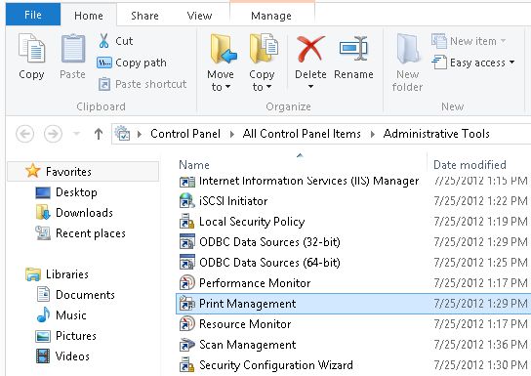The image size is (531, 376).
Task: Switch to the Manage ribbon tab
Action: 271,16
